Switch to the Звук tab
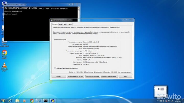This screenshot has height=103, width=184. (x=65, y=24)
